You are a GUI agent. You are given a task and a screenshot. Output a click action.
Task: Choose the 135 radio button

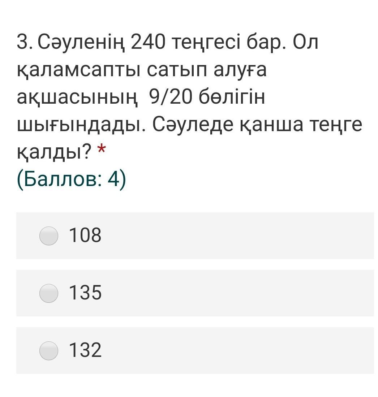48,293
